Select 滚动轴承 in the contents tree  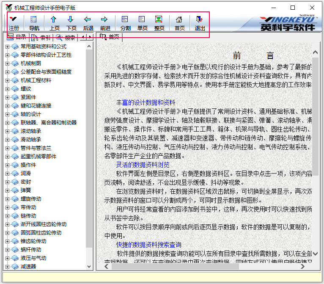click(x=31, y=131)
